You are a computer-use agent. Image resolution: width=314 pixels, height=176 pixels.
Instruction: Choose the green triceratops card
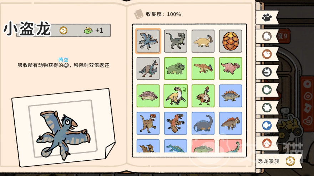click(176, 68)
